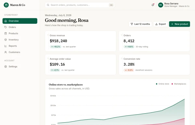Click the $70k axis label
The image size is (195, 125).
tap(54, 115)
